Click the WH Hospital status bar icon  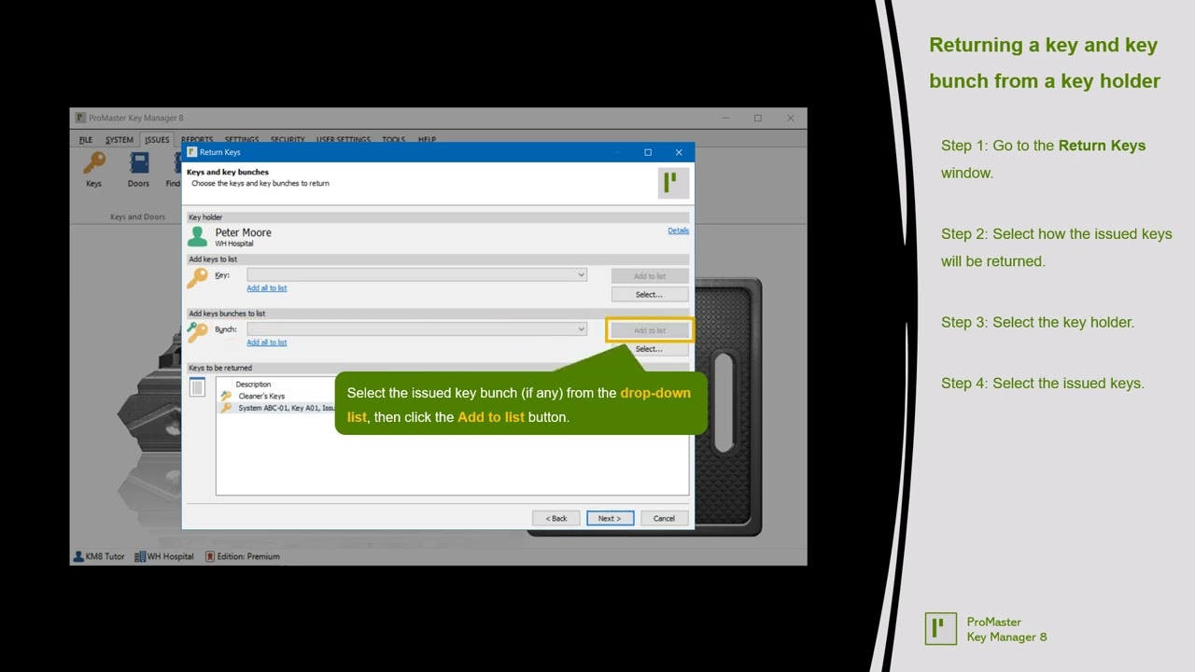pyautogui.click(x=140, y=556)
